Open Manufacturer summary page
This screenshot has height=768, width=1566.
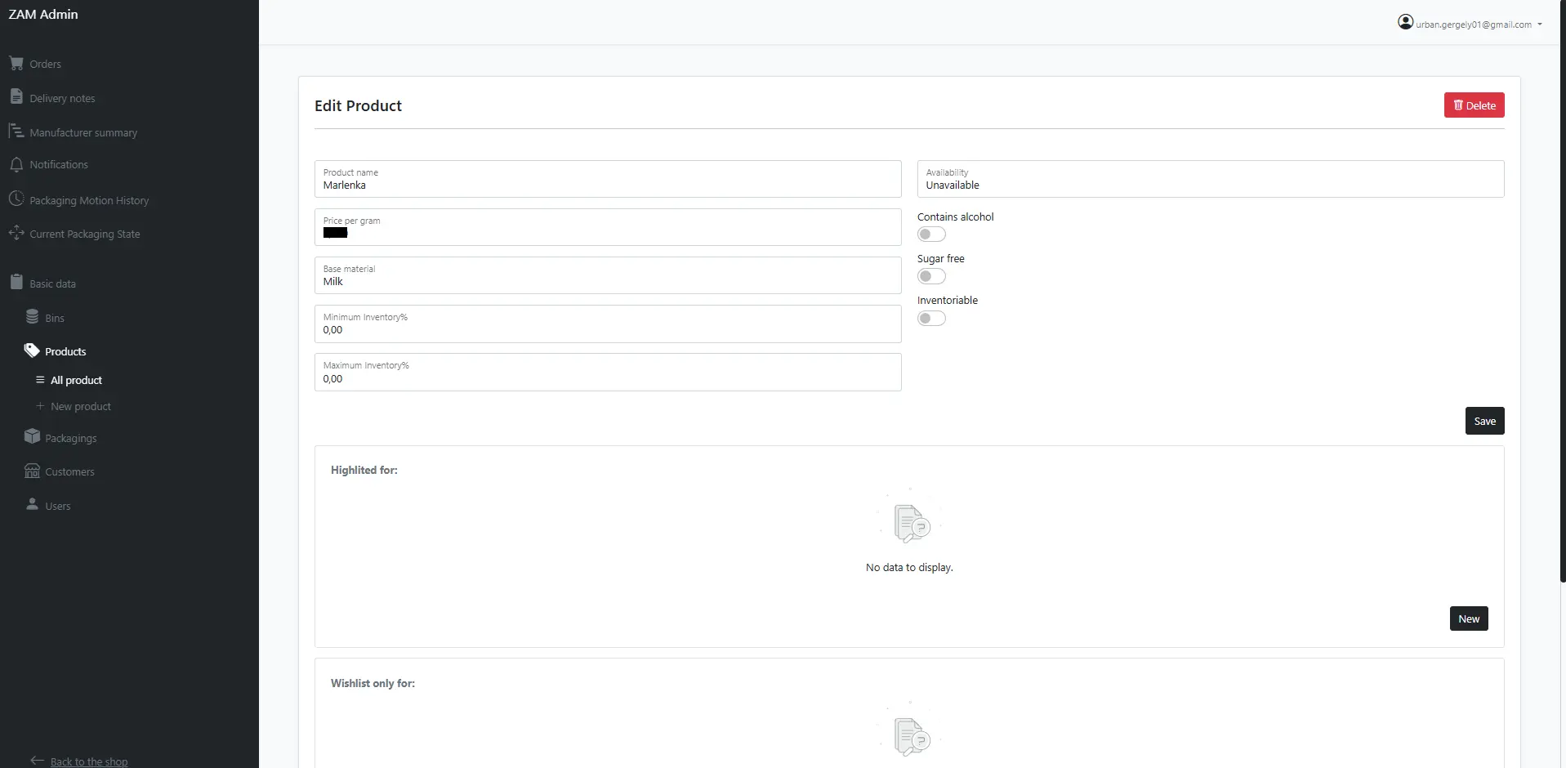pyautogui.click(x=83, y=132)
